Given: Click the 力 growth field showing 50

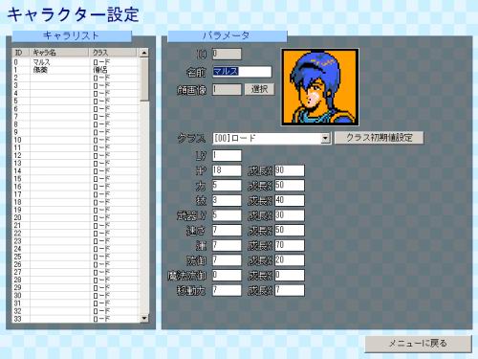Looking at the screenshot, I should click(290, 186).
